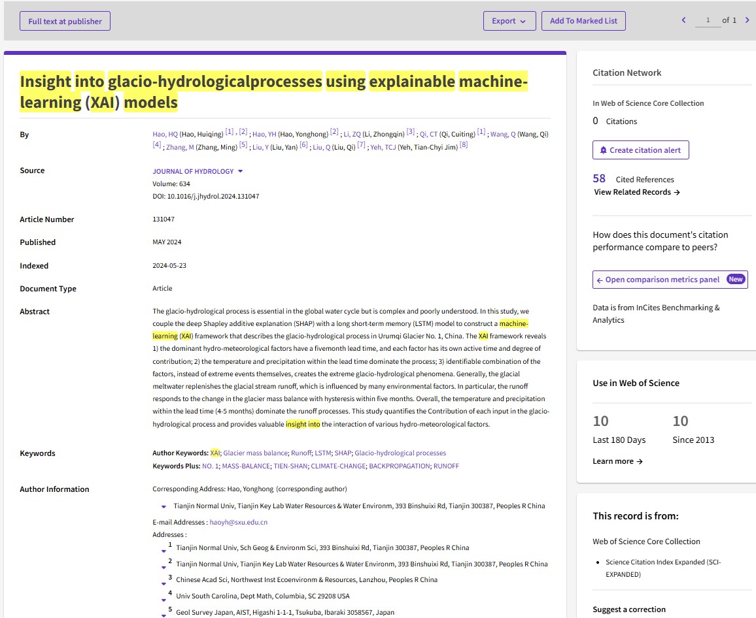The width and height of the screenshot is (756, 618).
Task: Click the SHAP author keyword
Action: click(x=343, y=453)
